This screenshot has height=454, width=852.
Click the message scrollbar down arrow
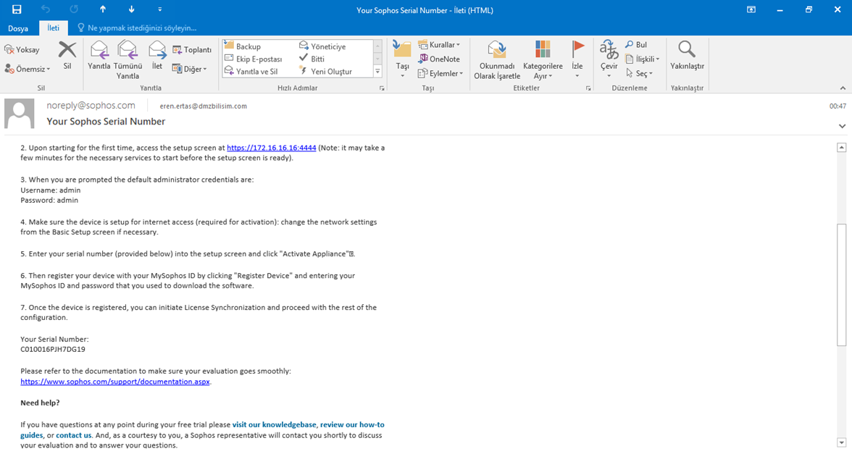(842, 442)
